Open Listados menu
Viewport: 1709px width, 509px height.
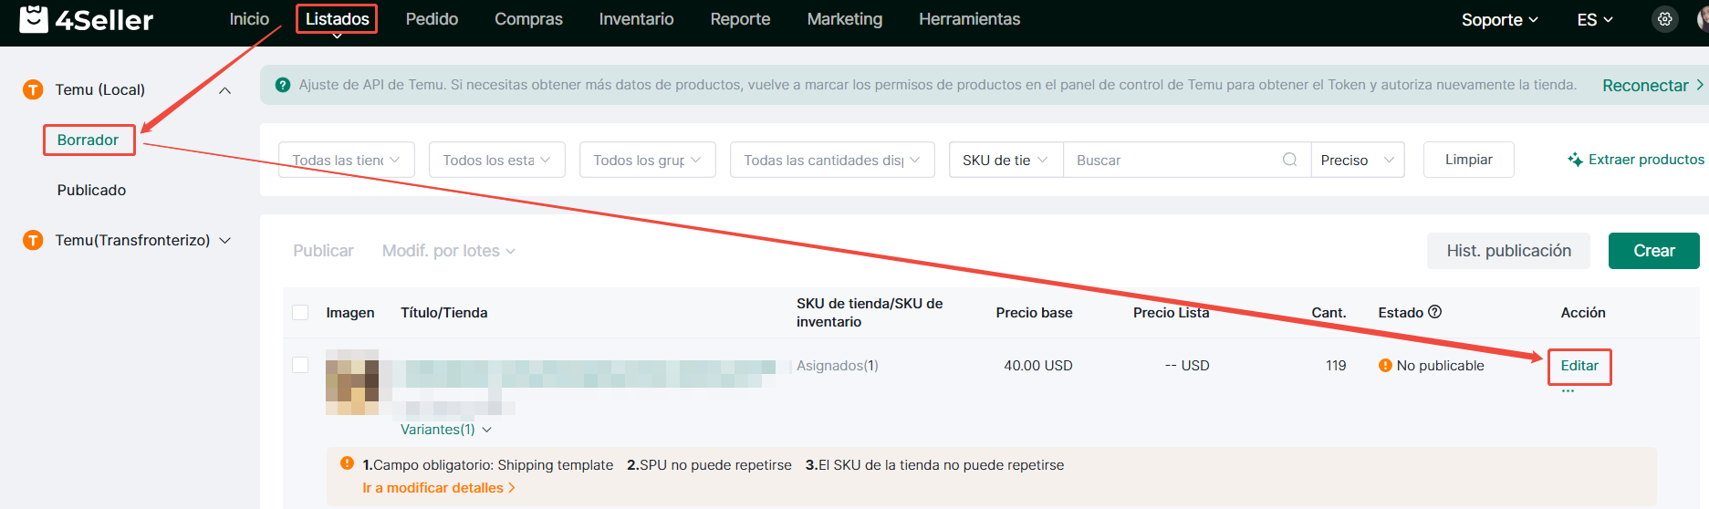[337, 19]
